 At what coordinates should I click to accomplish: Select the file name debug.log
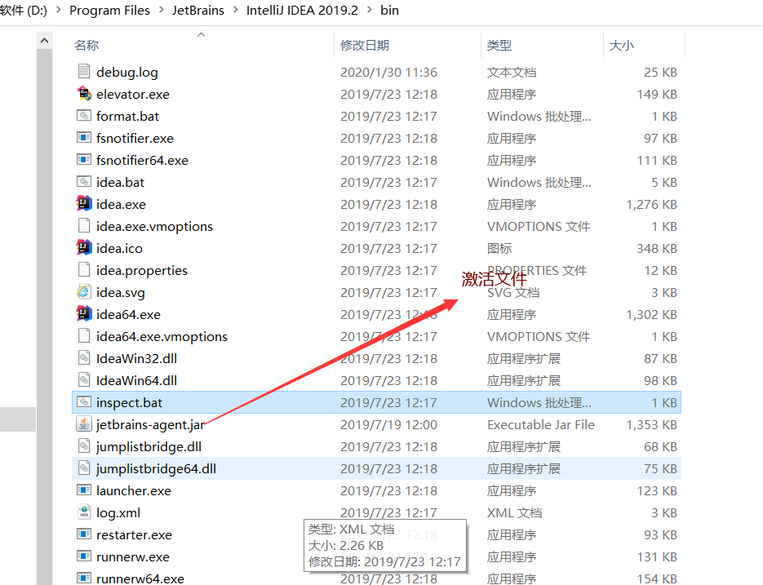click(127, 72)
